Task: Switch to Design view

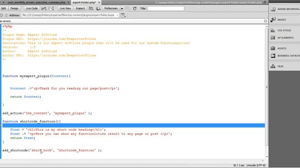Action: (x=15, y=8)
